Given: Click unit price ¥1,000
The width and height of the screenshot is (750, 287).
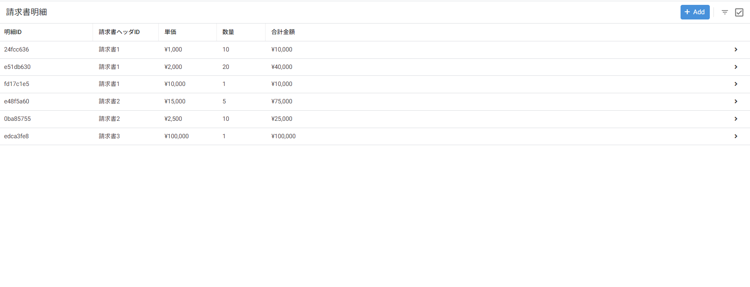Looking at the screenshot, I should point(173,49).
